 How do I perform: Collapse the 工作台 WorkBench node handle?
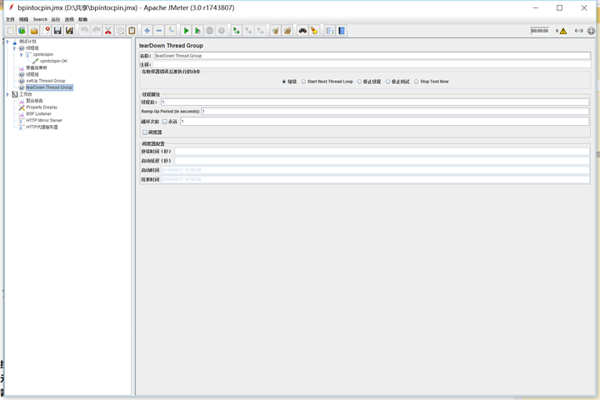pos(7,94)
